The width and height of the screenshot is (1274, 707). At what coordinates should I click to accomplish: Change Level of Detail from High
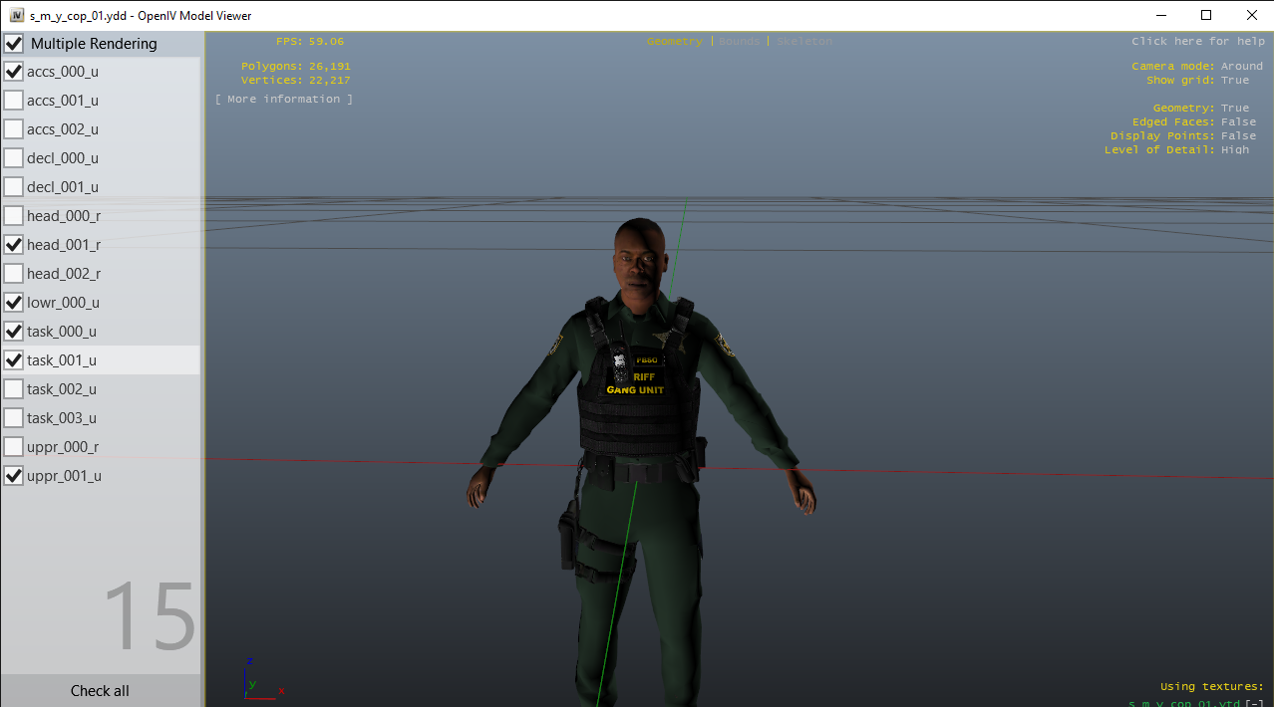coord(1234,149)
